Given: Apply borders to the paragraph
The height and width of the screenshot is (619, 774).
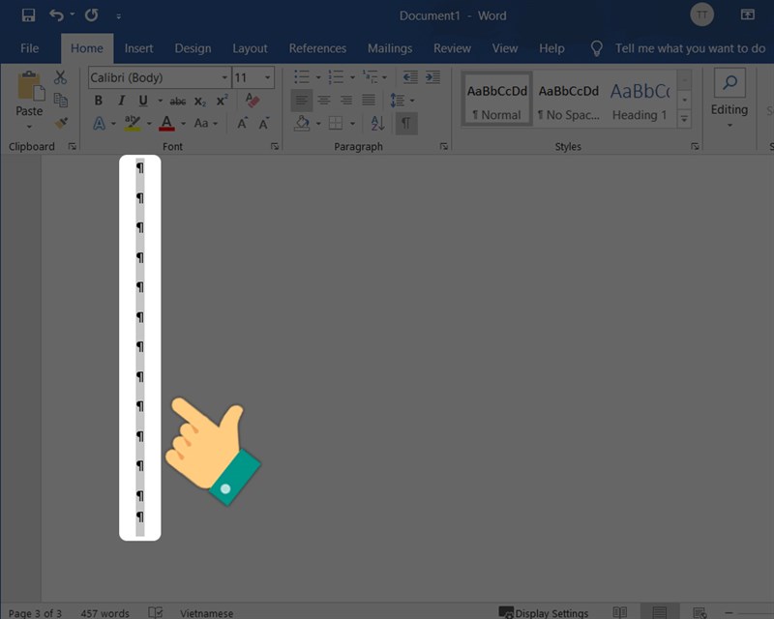Looking at the screenshot, I should click(336, 123).
